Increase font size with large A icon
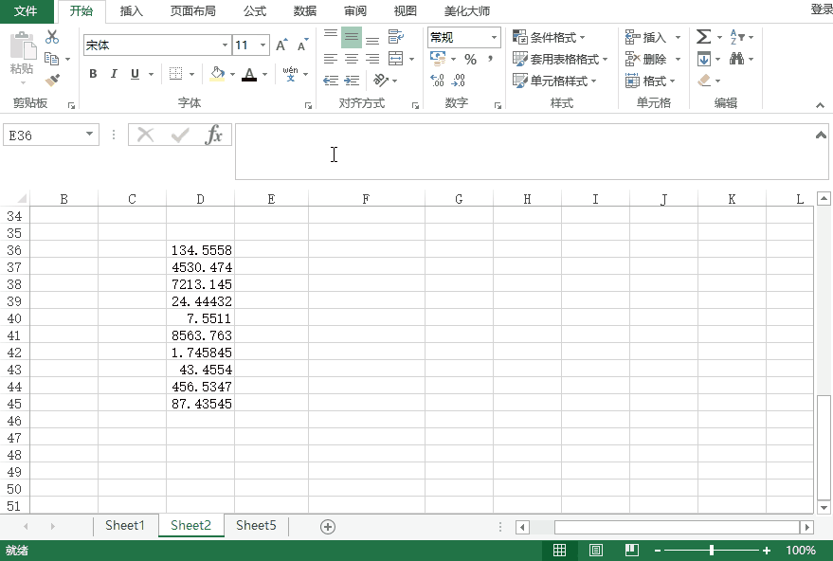The image size is (833, 561). (281, 45)
